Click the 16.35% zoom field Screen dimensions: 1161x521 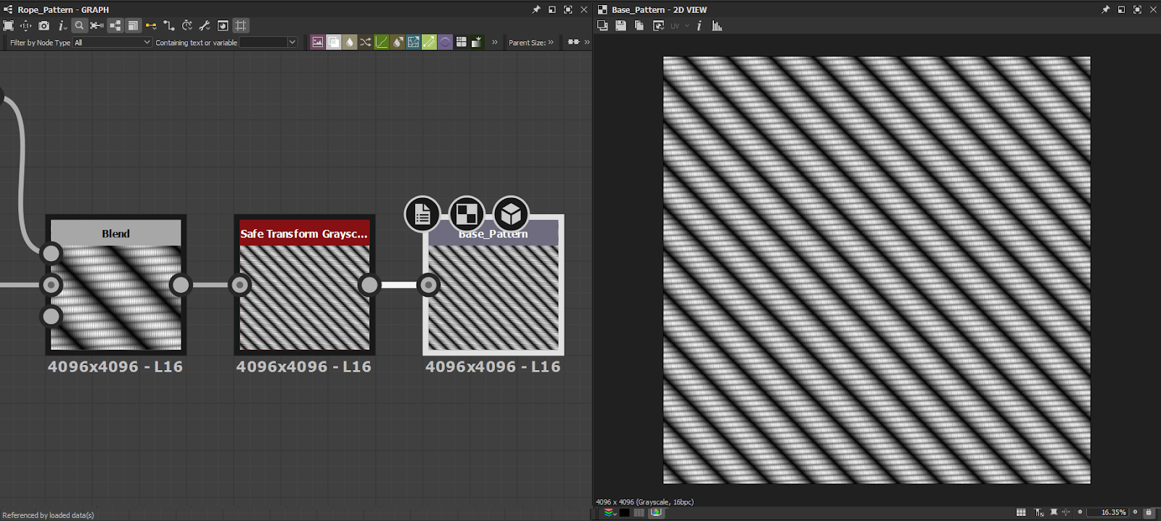click(x=1109, y=512)
